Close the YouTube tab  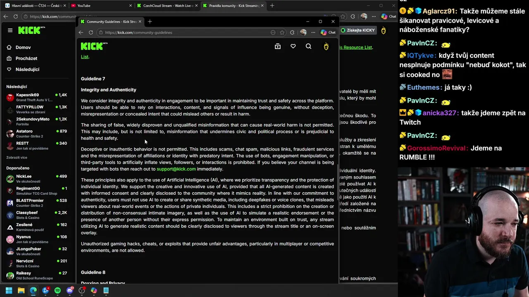[131, 6]
